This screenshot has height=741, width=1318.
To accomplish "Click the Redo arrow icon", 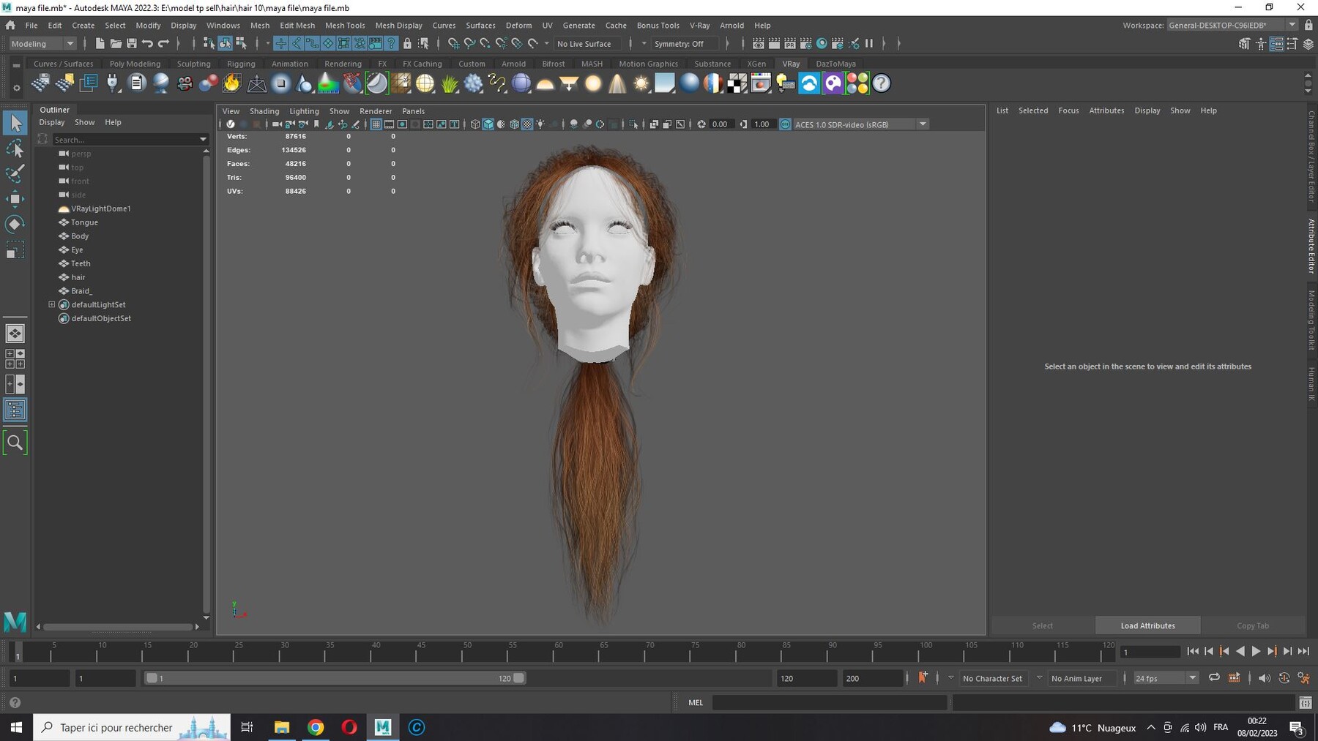I will click(x=163, y=44).
